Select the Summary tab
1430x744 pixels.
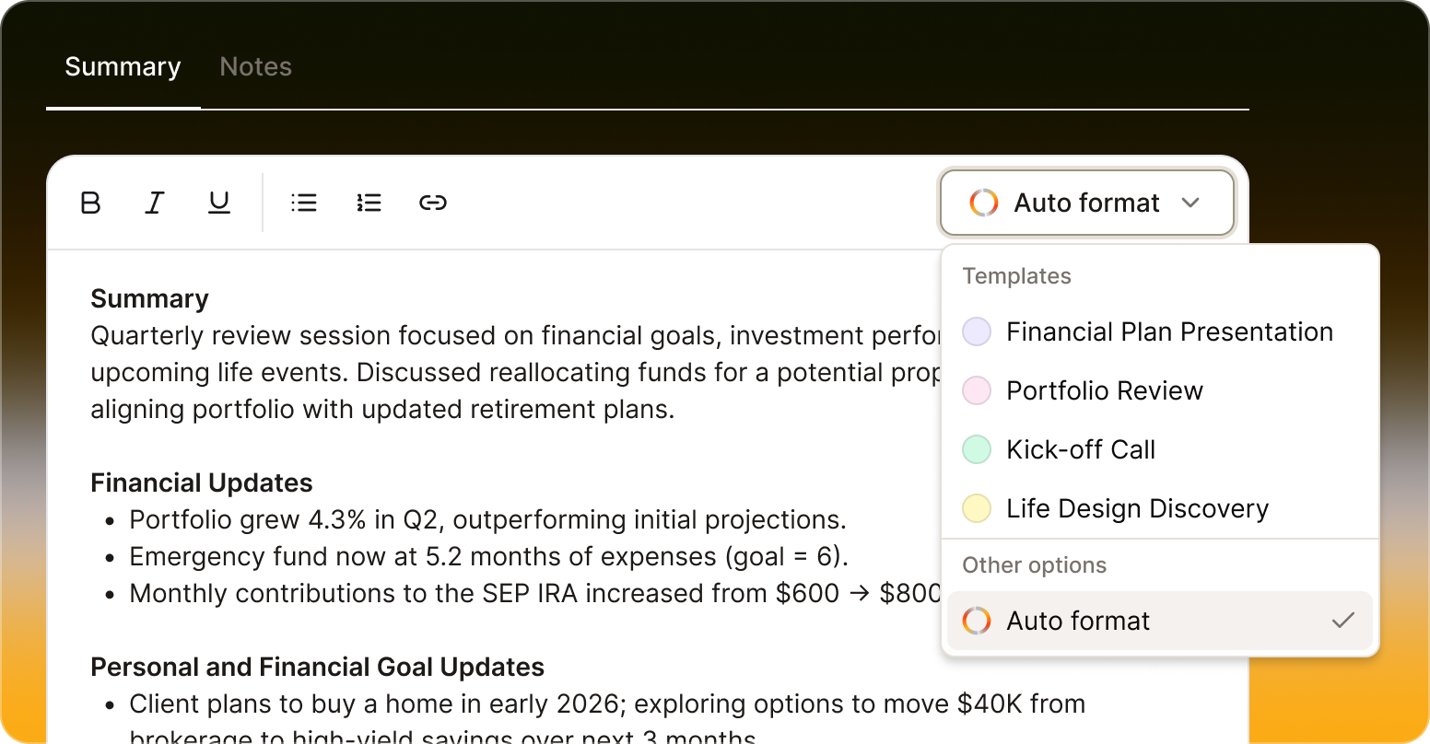coord(123,67)
